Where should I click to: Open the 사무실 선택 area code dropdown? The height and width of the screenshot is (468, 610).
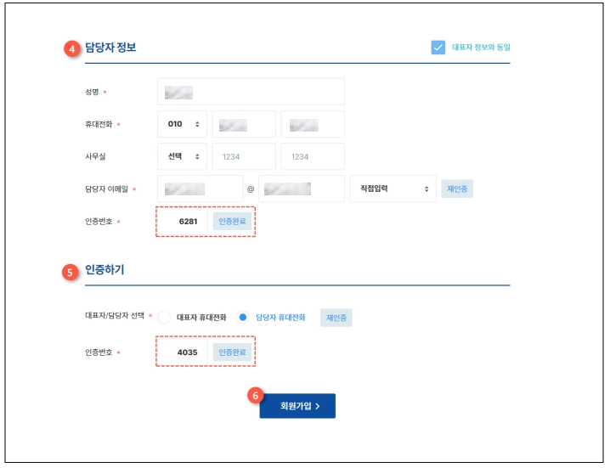[182, 156]
